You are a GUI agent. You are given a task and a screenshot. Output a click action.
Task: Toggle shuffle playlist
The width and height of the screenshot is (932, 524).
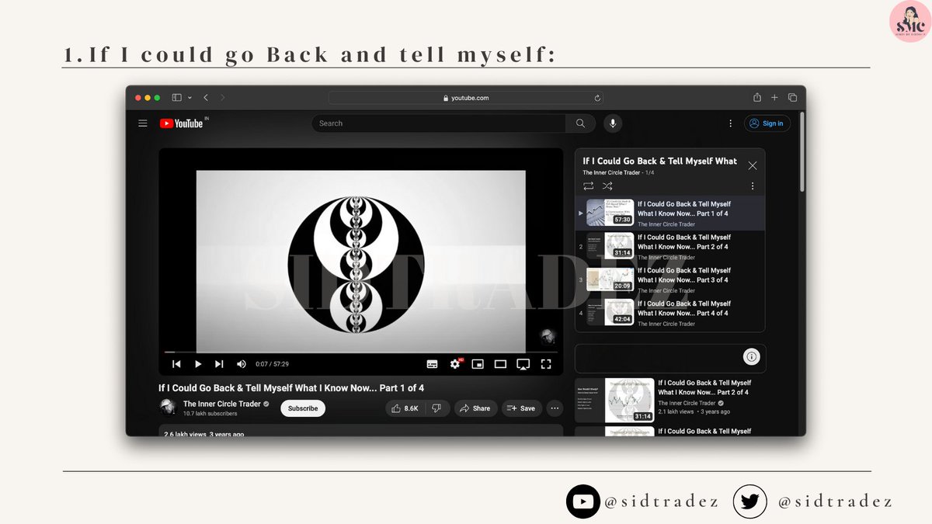tap(607, 186)
